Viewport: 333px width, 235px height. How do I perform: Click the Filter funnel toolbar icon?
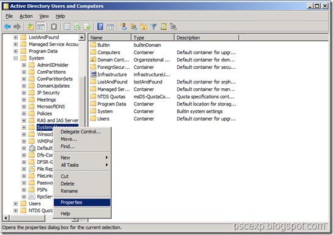[153, 27]
